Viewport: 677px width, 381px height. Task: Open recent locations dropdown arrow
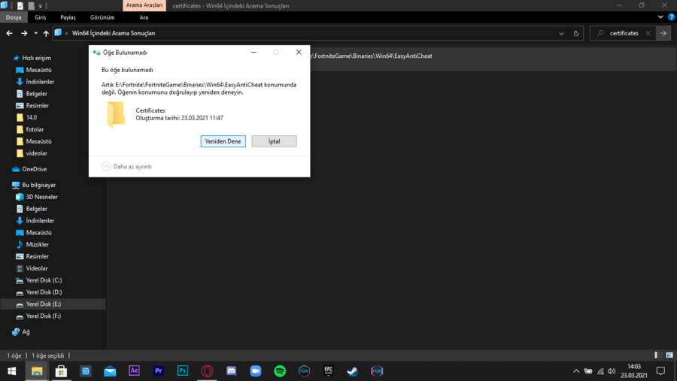[36, 33]
